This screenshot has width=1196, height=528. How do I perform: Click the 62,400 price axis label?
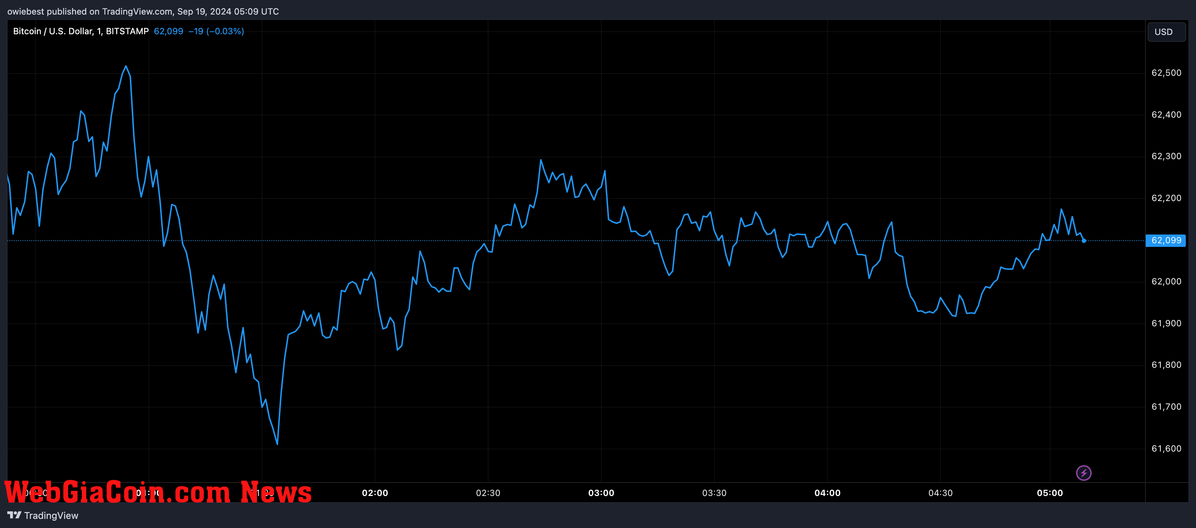click(1166, 115)
